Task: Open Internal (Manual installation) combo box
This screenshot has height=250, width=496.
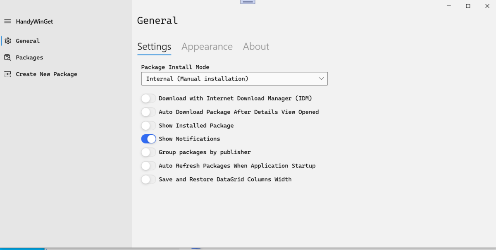Action: coord(234,79)
